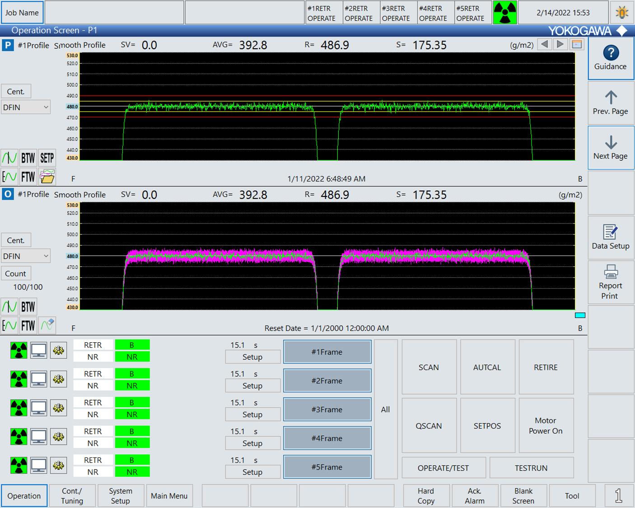Open the DFIN dropdown in upper panel
This screenshot has height=508, width=635.
(x=26, y=107)
